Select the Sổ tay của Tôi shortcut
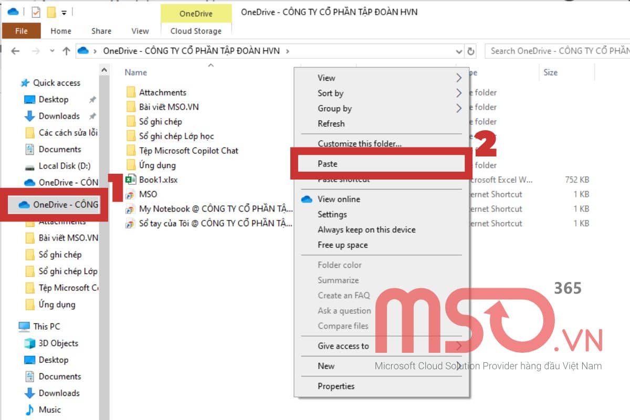Image resolution: width=630 pixels, height=420 pixels. pyautogui.click(x=216, y=223)
